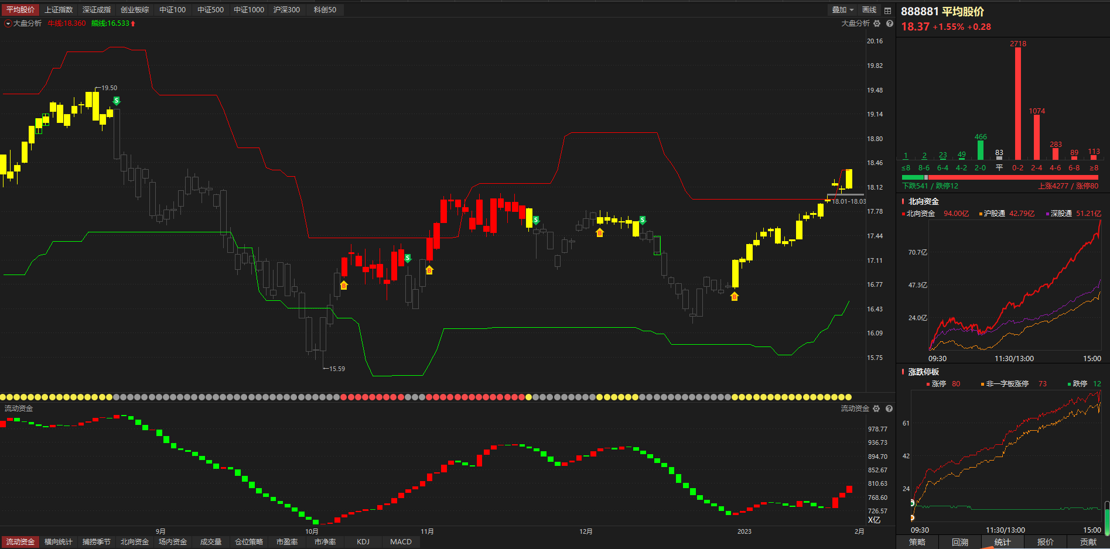Switch to 上证指数 index tab
This screenshot has height=549, width=1110.
[x=59, y=10]
